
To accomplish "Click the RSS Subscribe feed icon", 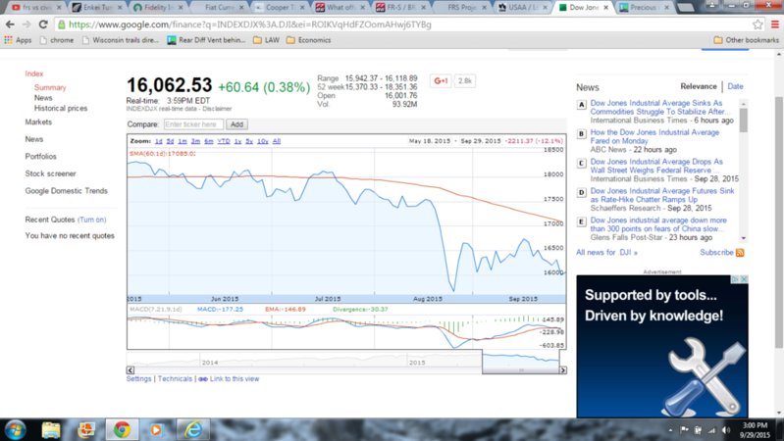I will pos(740,253).
